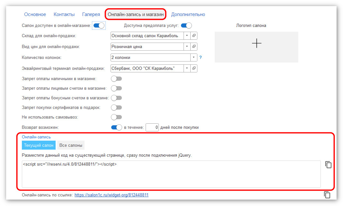343x206 pixels.
Task: Enable Запрет покупки сертификатов в подарок
Action: [116, 107]
